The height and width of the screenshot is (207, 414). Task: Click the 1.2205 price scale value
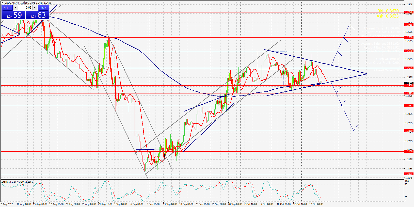tap(409, 141)
